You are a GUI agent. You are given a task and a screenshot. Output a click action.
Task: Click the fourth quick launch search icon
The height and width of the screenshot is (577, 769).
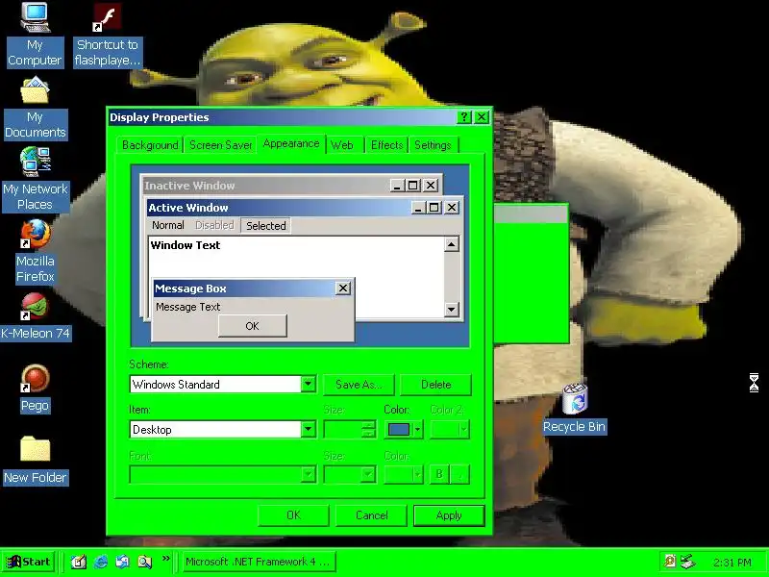(145, 562)
